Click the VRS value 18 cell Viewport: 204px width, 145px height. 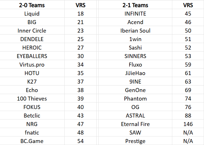point(80,14)
